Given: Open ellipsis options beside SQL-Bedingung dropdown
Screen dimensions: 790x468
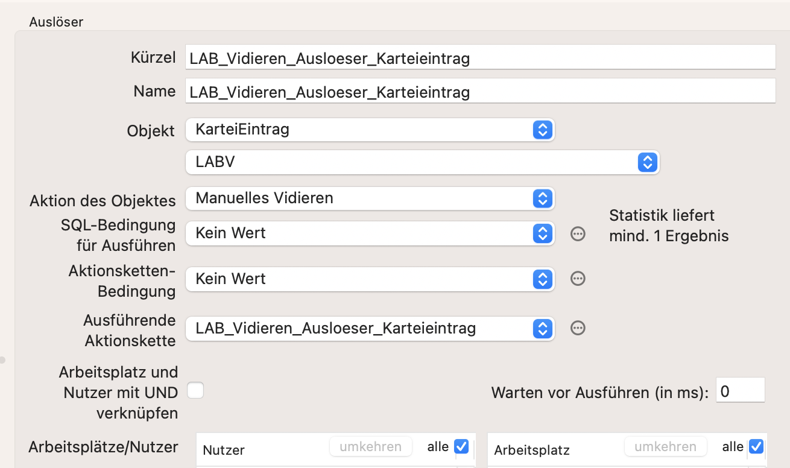Looking at the screenshot, I should point(578,233).
